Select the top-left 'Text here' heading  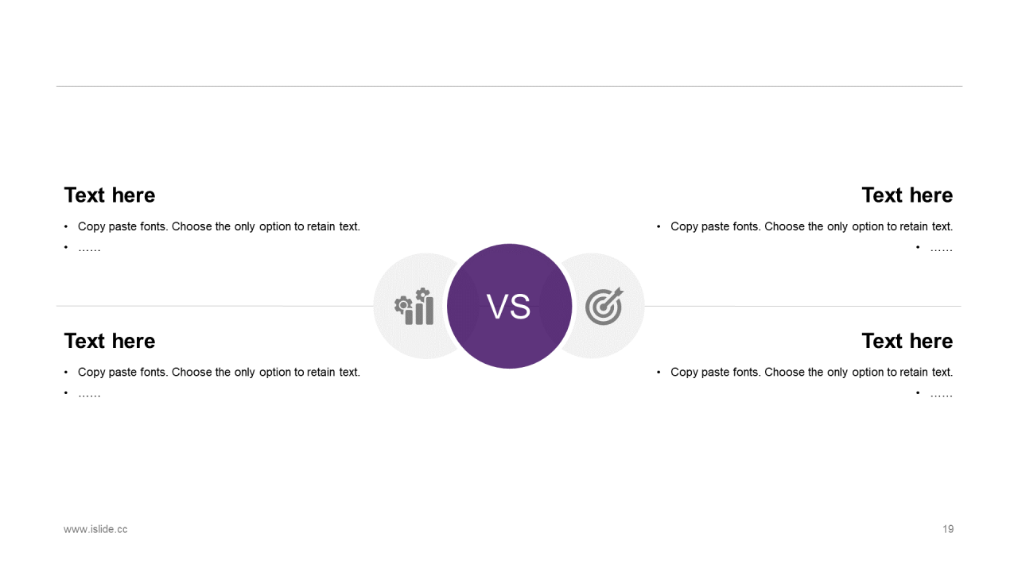point(110,195)
